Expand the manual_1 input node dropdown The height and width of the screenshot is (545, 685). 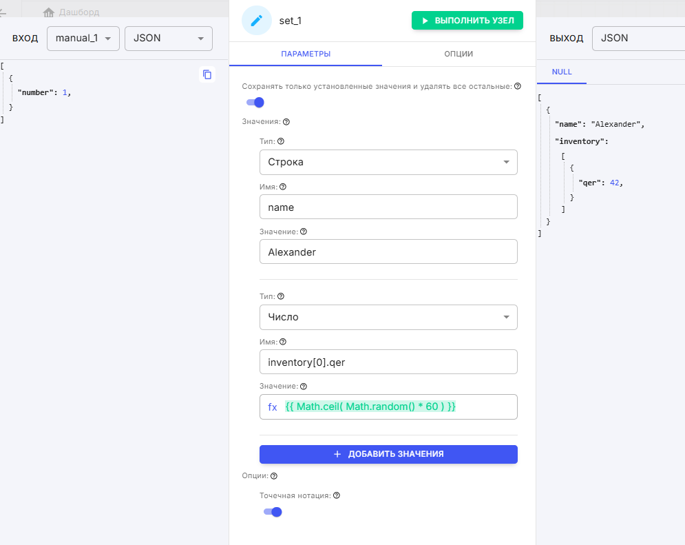(x=83, y=39)
